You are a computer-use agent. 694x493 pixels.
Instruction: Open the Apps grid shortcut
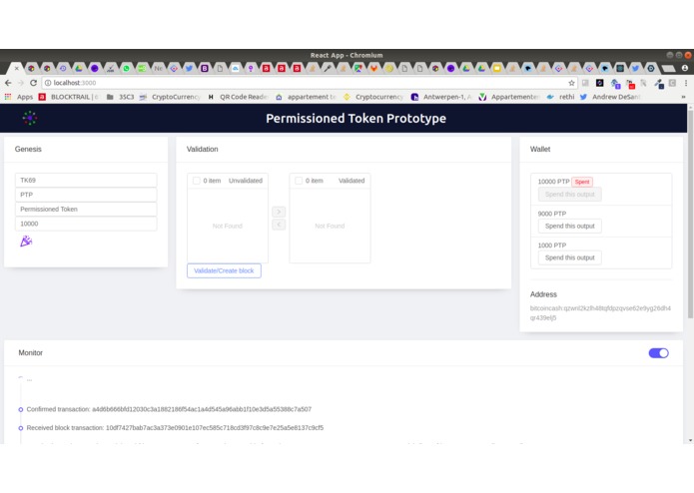coord(19,97)
